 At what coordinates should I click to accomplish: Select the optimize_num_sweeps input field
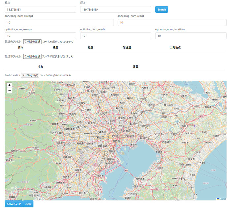click(40, 36)
